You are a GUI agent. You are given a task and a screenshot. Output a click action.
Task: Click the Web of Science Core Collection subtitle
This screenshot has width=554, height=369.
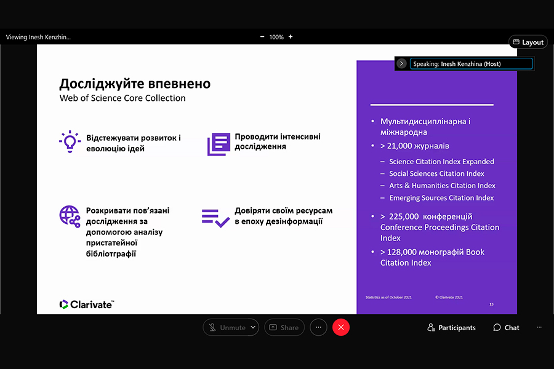pos(122,98)
